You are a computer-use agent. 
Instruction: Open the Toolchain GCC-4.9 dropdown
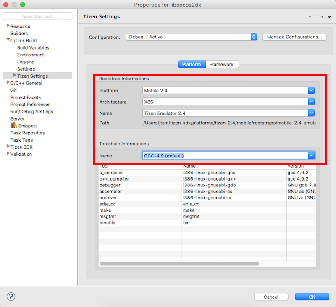pos(228,156)
